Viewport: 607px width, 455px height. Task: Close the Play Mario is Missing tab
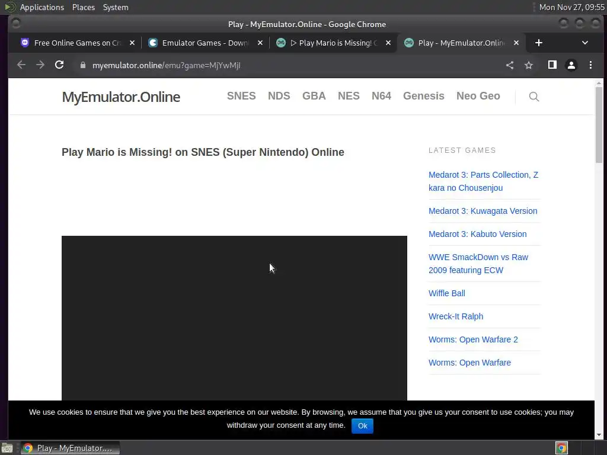[388, 43]
